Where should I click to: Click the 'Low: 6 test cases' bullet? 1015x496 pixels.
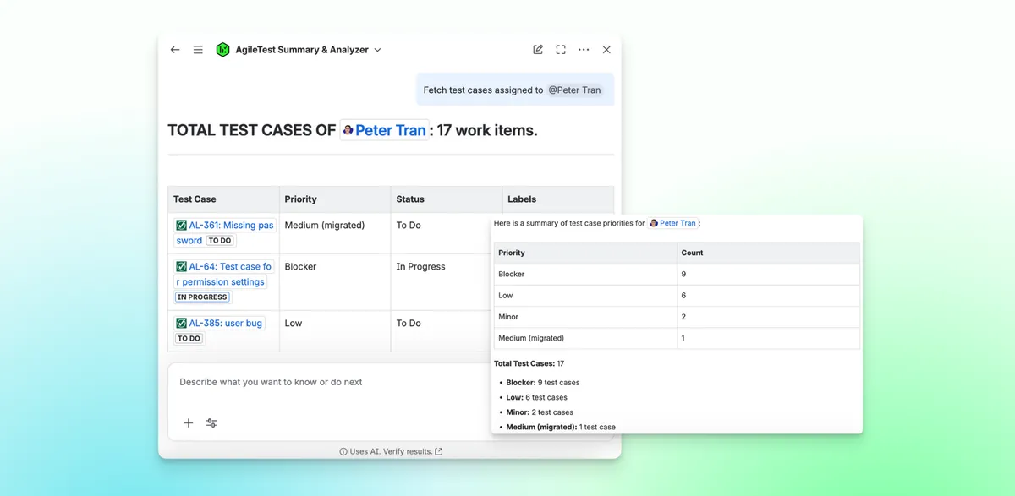coord(537,398)
